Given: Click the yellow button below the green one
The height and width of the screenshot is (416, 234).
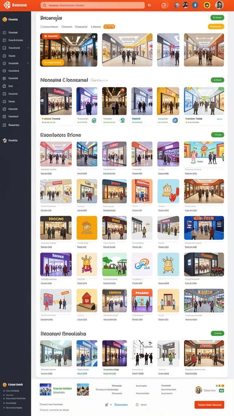Looking at the screenshot, I should (216, 26).
